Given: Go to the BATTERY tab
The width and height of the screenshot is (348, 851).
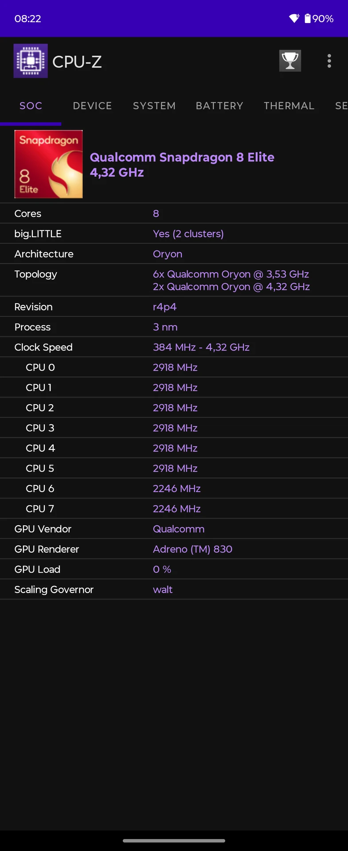Looking at the screenshot, I should 219,105.
